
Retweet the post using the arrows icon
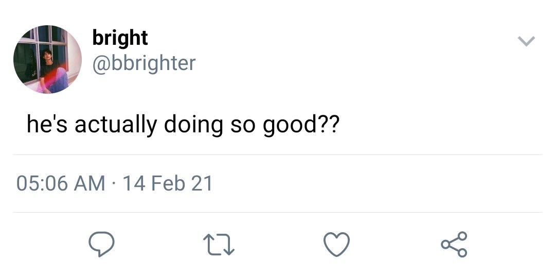pos(219,245)
